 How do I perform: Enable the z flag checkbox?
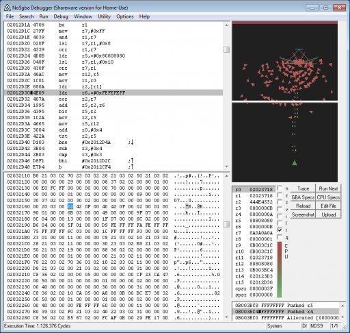[x=280, y=195]
